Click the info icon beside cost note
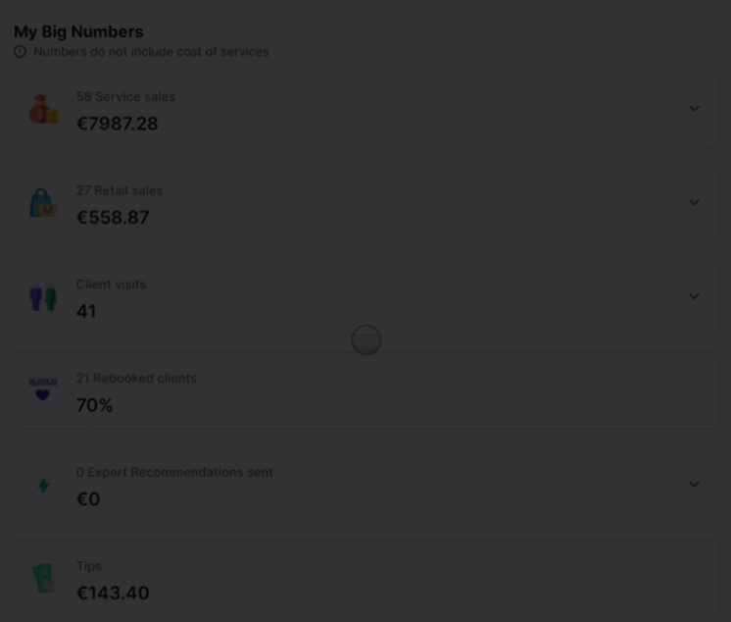The height and width of the screenshot is (622, 731). pyautogui.click(x=20, y=51)
